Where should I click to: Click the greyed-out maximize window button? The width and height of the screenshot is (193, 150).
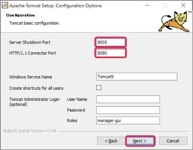click(165, 6)
